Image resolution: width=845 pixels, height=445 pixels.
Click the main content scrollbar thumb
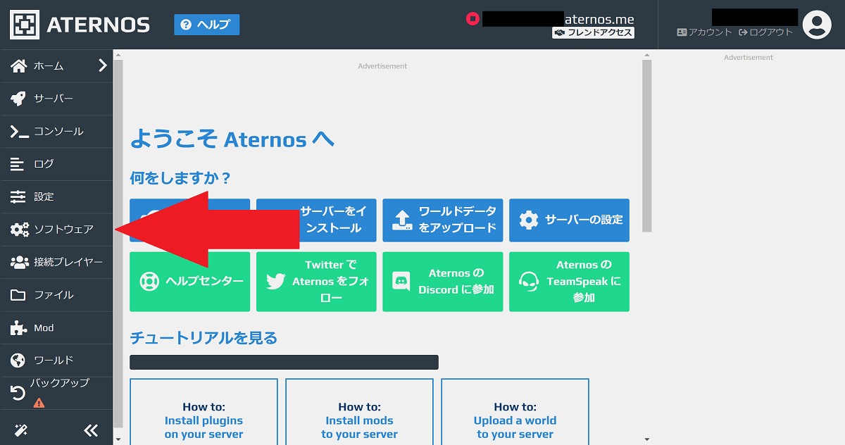click(647, 146)
